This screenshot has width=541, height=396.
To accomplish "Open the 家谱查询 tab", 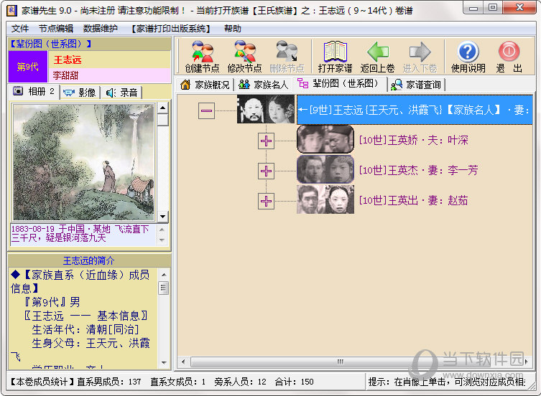I will [417, 85].
